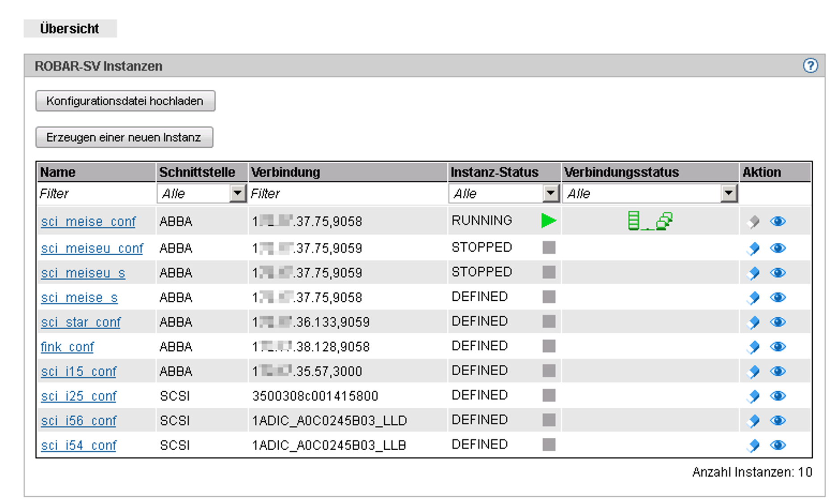Click the edit pencil icon for fink_conf
The width and height of the screenshot is (831, 502).
[753, 347]
